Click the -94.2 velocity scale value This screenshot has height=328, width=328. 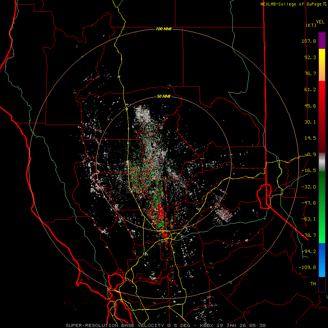[309, 251]
